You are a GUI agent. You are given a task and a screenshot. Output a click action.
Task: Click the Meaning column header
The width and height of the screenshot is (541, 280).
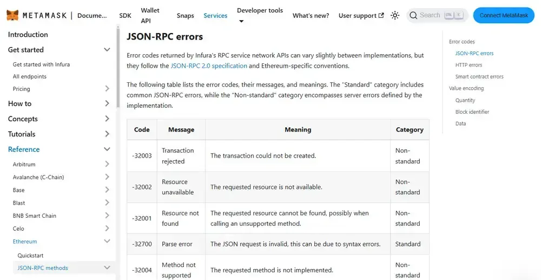tap(298, 129)
